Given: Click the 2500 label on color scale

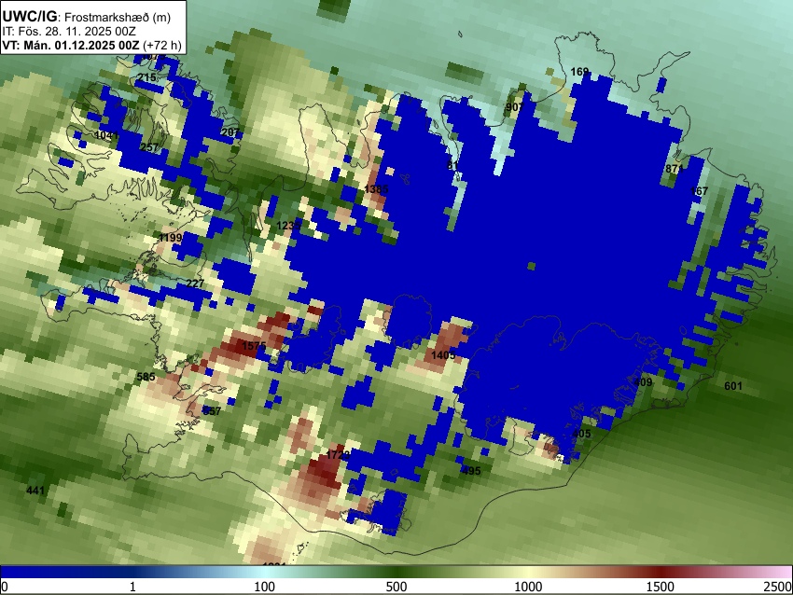Looking at the screenshot, I should click(x=779, y=587).
